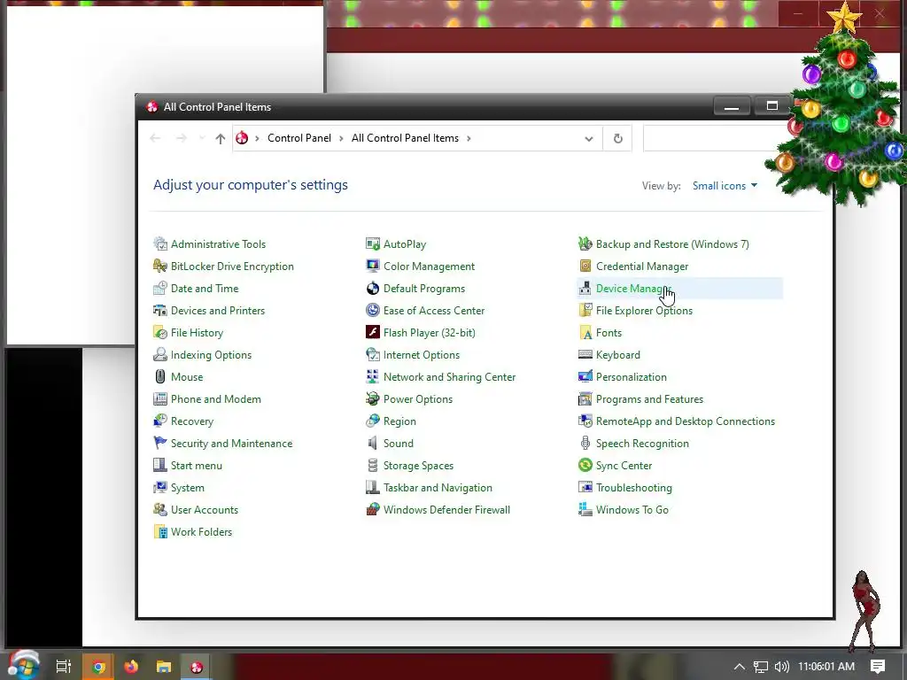Open the Recovery icon

(x=160, y=421)
